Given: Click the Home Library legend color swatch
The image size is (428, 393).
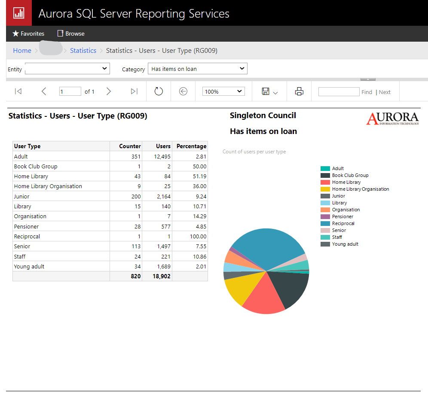Looking at the screenshot, I should [x=325, y=182].
